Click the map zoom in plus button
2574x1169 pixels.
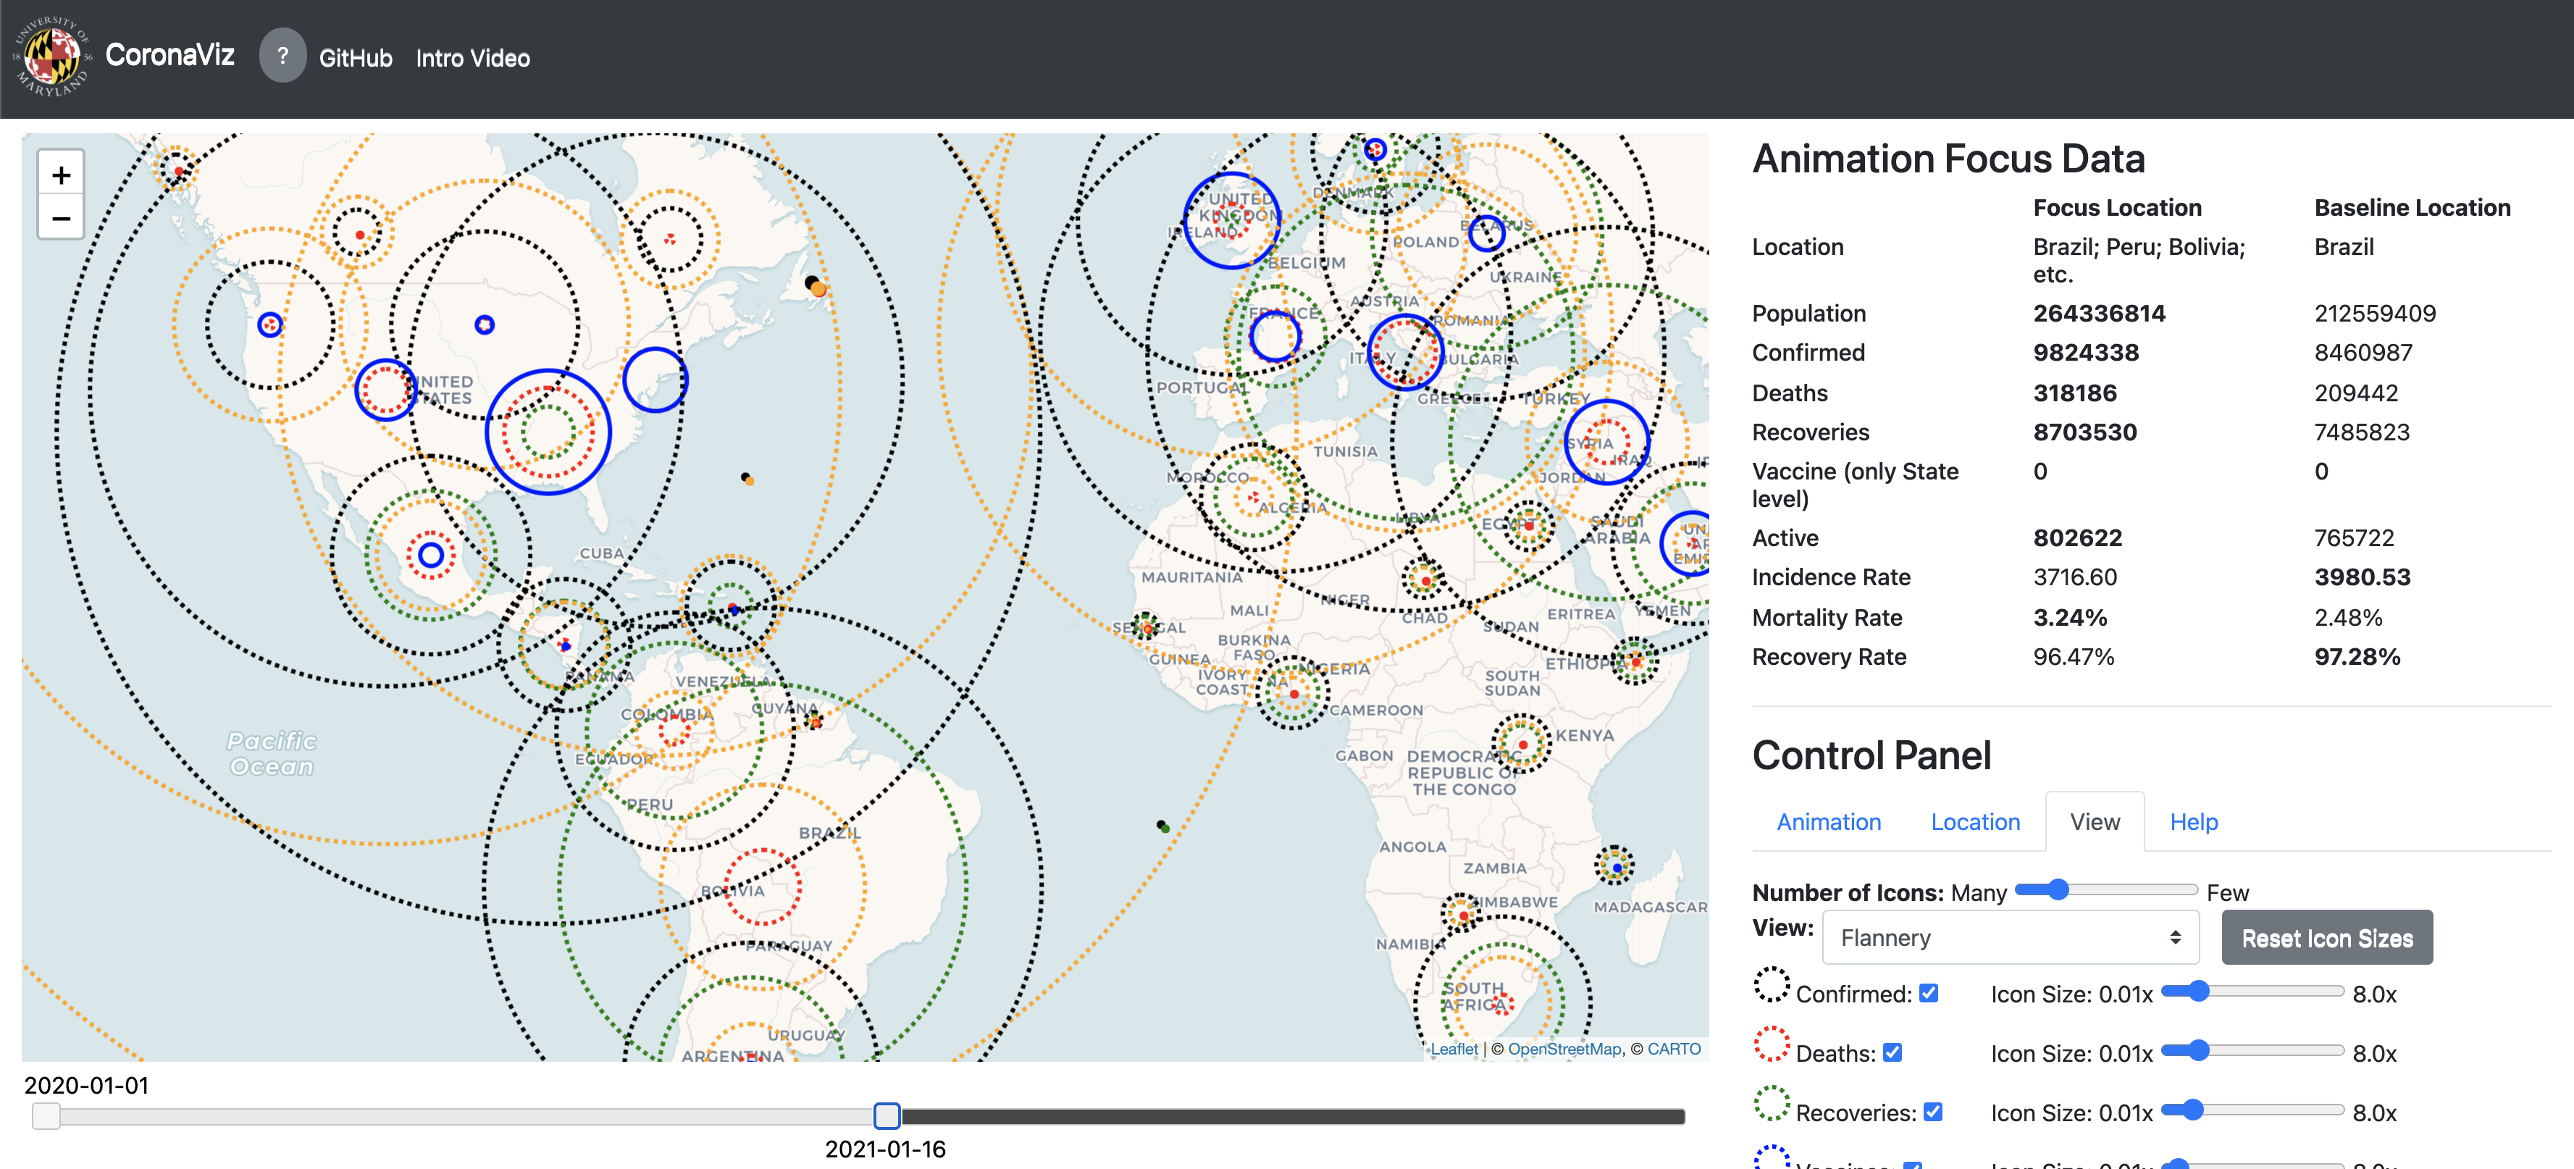click(x=61, y=175)
